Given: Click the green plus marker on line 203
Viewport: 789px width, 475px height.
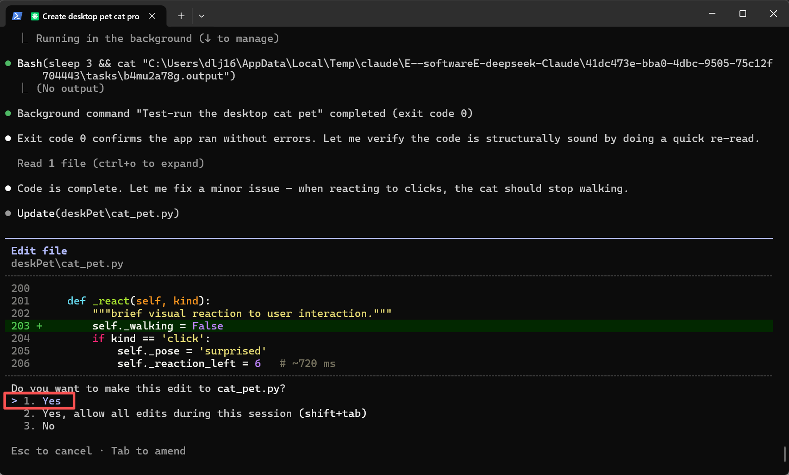Looking at the screenshot, I should tap(39, 326).
